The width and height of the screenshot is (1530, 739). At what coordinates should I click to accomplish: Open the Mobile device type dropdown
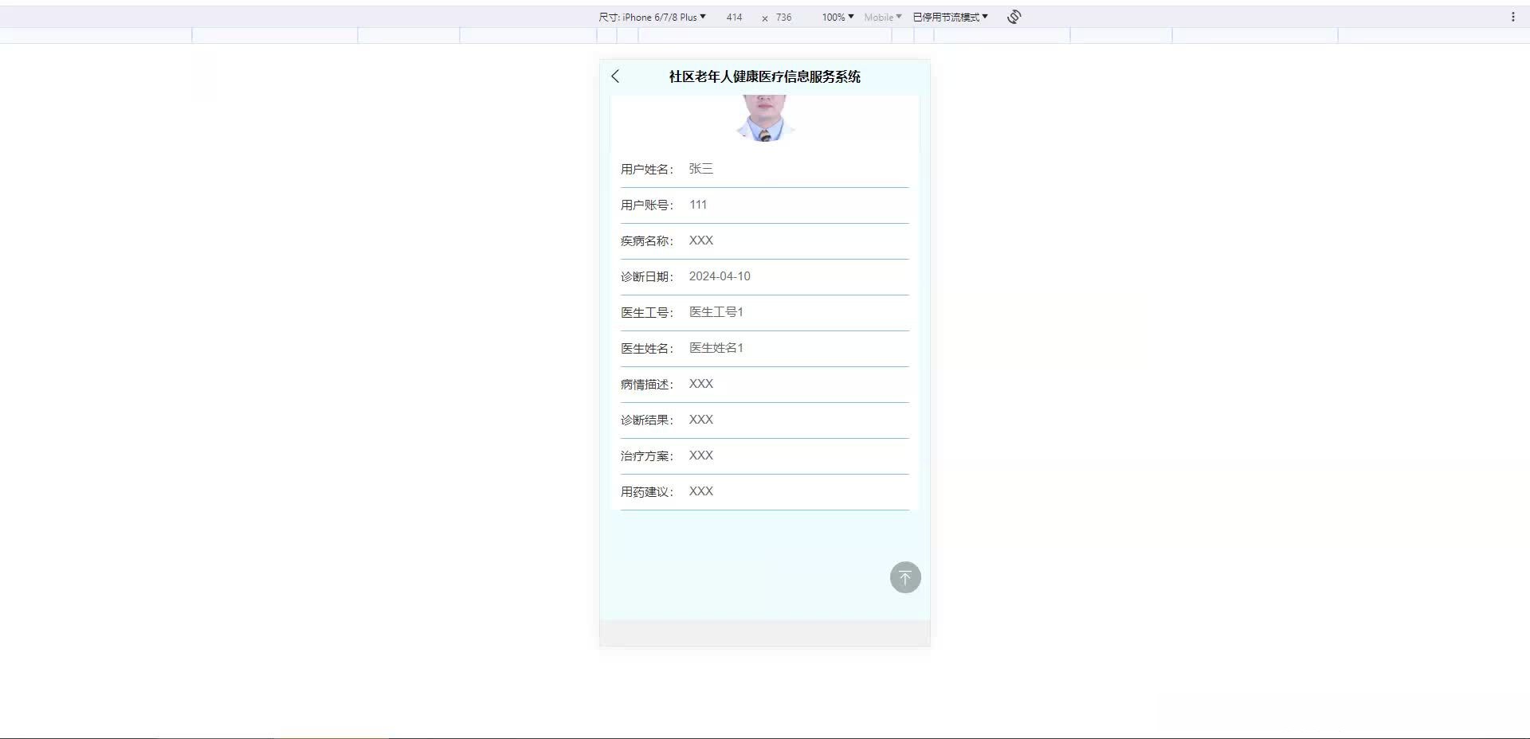click(883, 17)
